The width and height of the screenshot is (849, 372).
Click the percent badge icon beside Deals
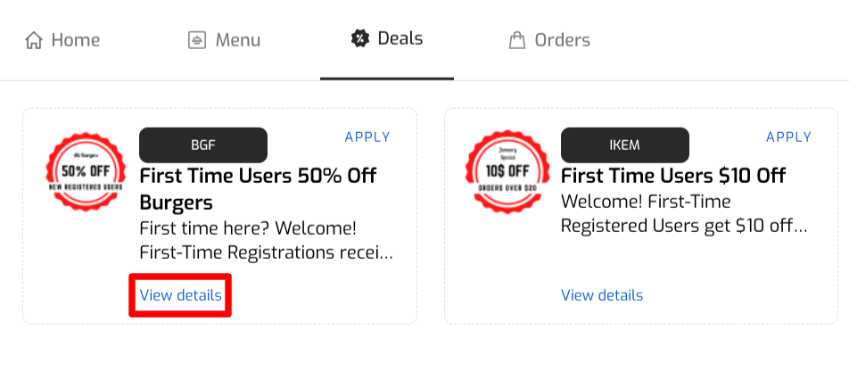point(360,38)
